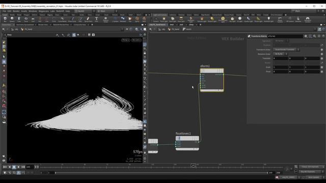This screenshot has height=183, width=326.
Task: Open the Render View tab menu arrow
Action: click(50, 25)
